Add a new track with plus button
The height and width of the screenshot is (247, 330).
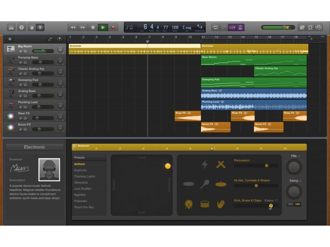[10, 39]
